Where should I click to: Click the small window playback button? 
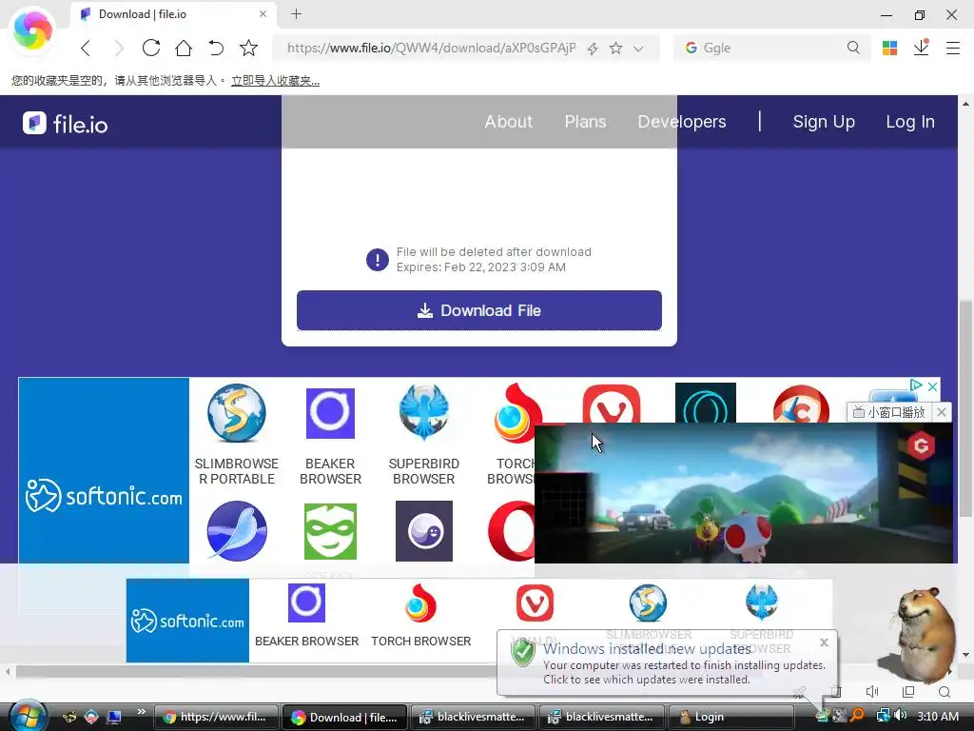point(889,411)
